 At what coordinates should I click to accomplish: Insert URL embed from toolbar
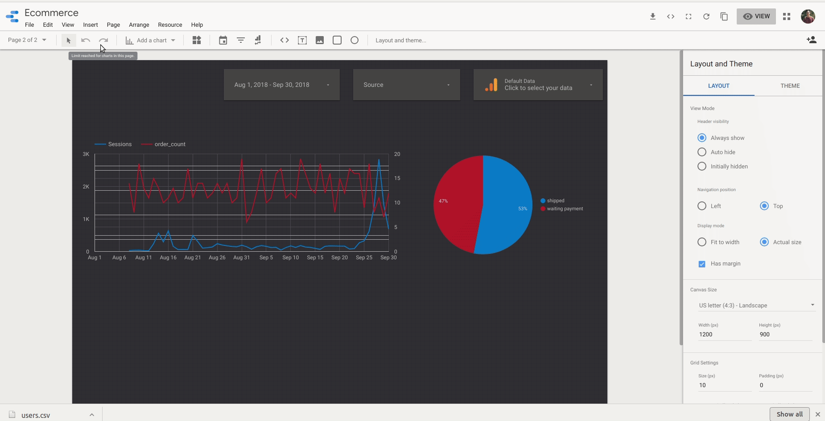pos(285,41)
